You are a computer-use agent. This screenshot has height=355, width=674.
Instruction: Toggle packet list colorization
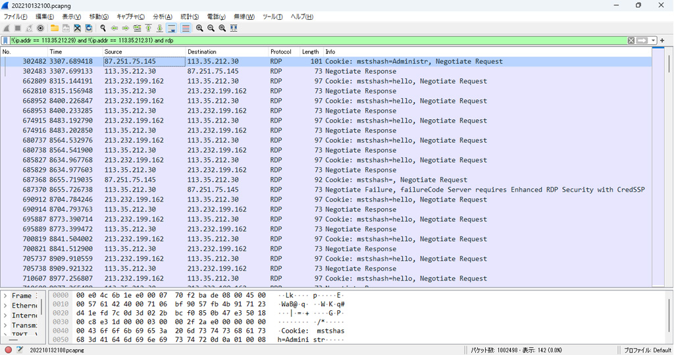click(x=185, y=28)
